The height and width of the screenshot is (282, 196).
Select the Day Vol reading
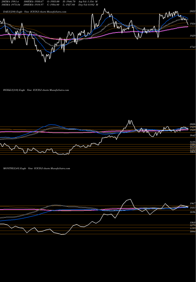(x=88, y=5)
